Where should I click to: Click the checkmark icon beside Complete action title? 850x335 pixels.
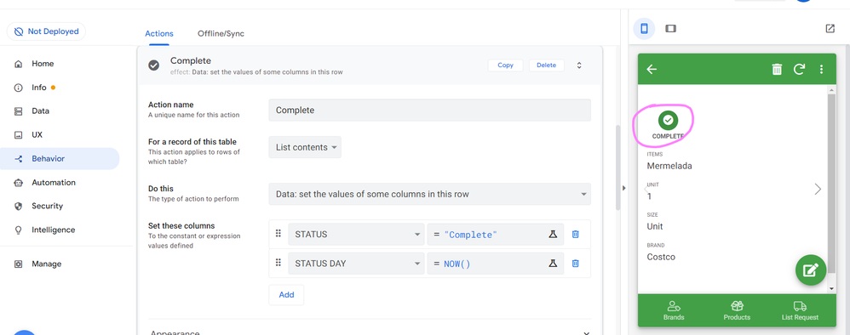pyautogui.click(x=154, y=65)
